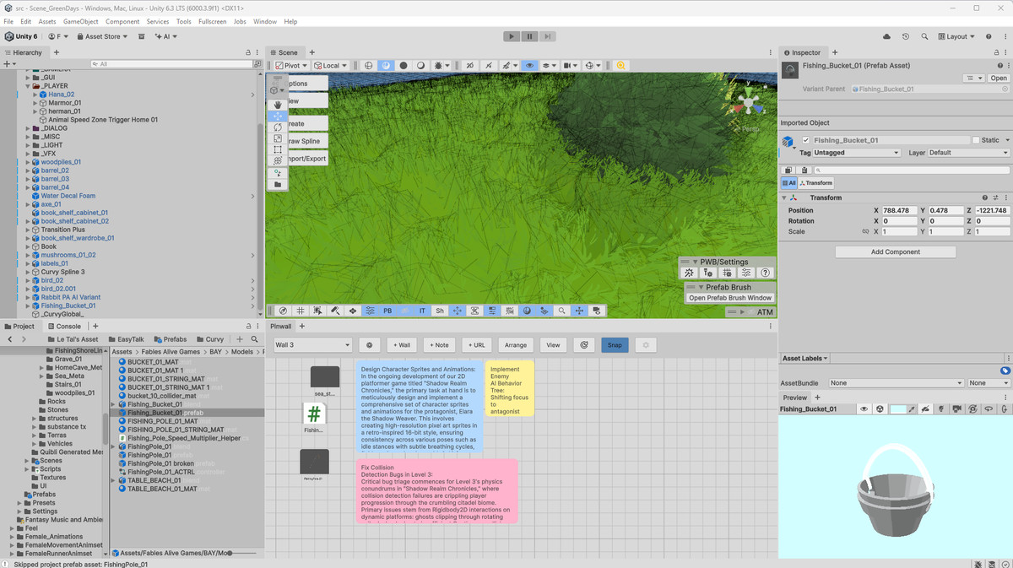Click Open Prefab Brush Window button
The image size is (1013, 568).
click(x=730, y=298)
